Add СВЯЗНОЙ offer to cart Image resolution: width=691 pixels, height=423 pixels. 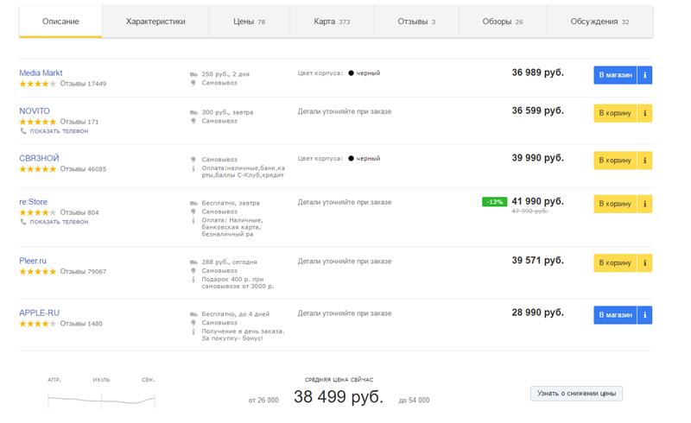click(615, 161)
